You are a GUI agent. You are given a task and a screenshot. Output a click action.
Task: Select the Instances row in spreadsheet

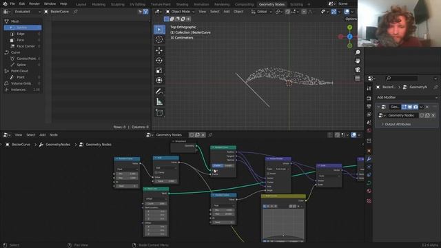(23, 90)
